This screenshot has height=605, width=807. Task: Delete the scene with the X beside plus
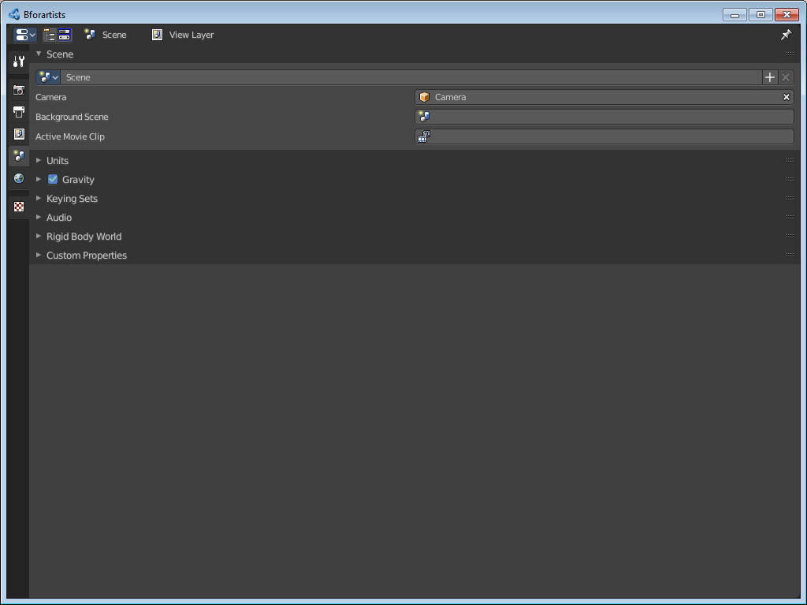tap(786, 77)
